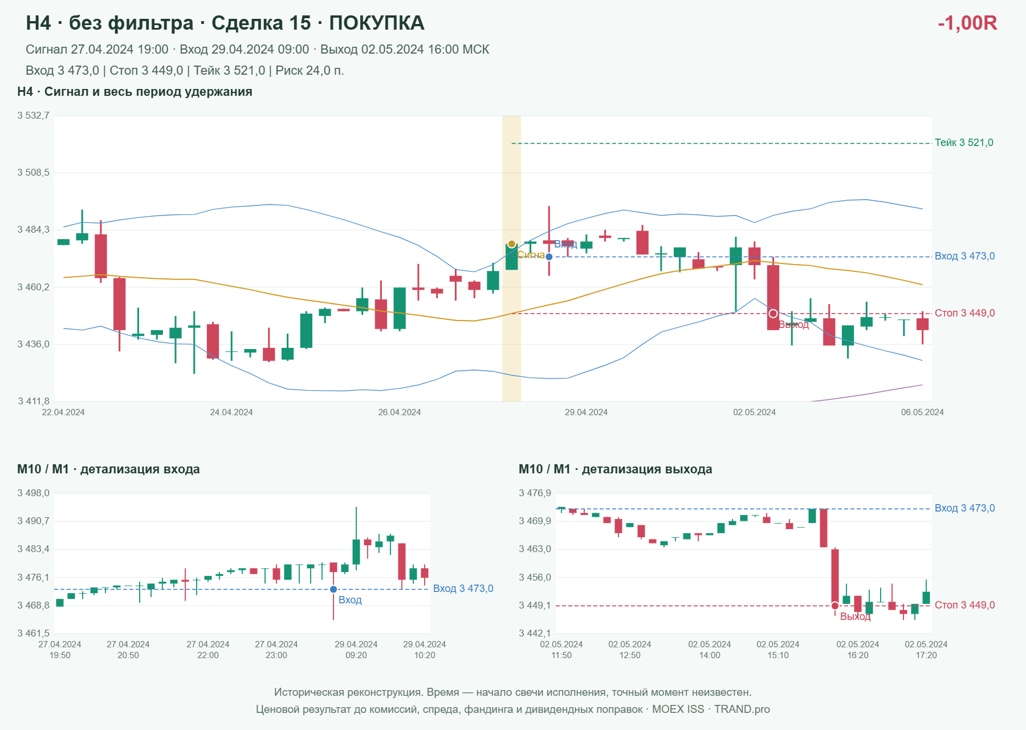Click the Историческая реконструкция footer note
This screenshot has height=730, width=1026.
tap(513, 692)
